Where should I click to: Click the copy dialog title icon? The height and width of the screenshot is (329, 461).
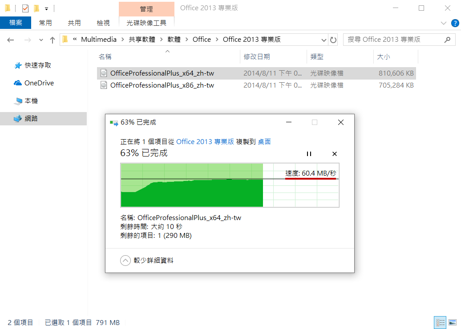(x=114, y=123)
